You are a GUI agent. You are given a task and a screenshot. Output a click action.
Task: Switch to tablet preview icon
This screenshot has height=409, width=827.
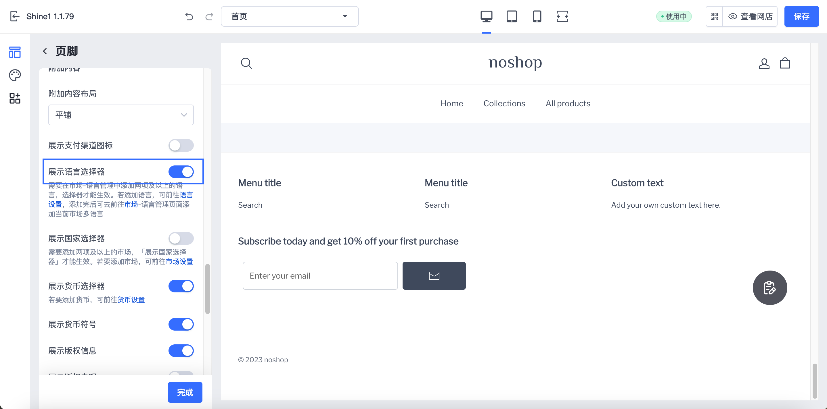[x=512, y=16]
